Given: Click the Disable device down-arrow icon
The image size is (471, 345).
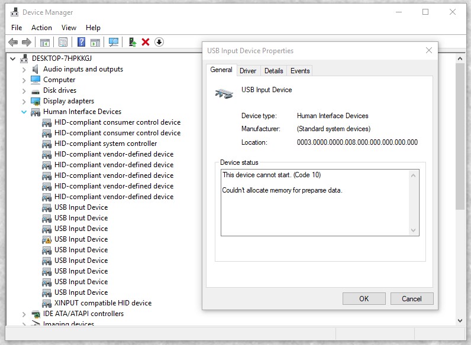Looking at the screenshot, I should tap(159, 42).
